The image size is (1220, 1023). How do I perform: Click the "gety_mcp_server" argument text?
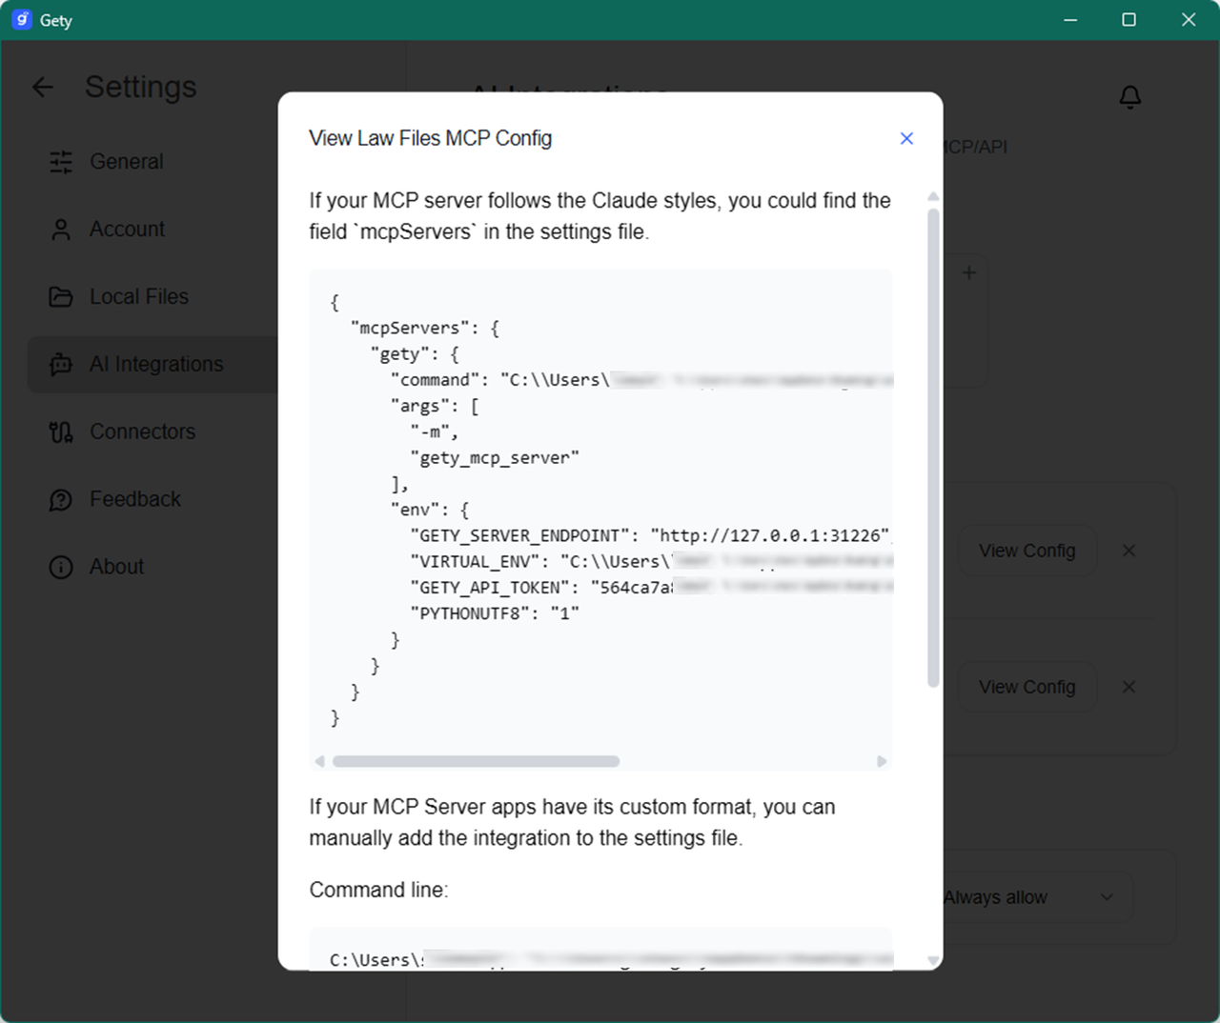(x=495, y=458)
